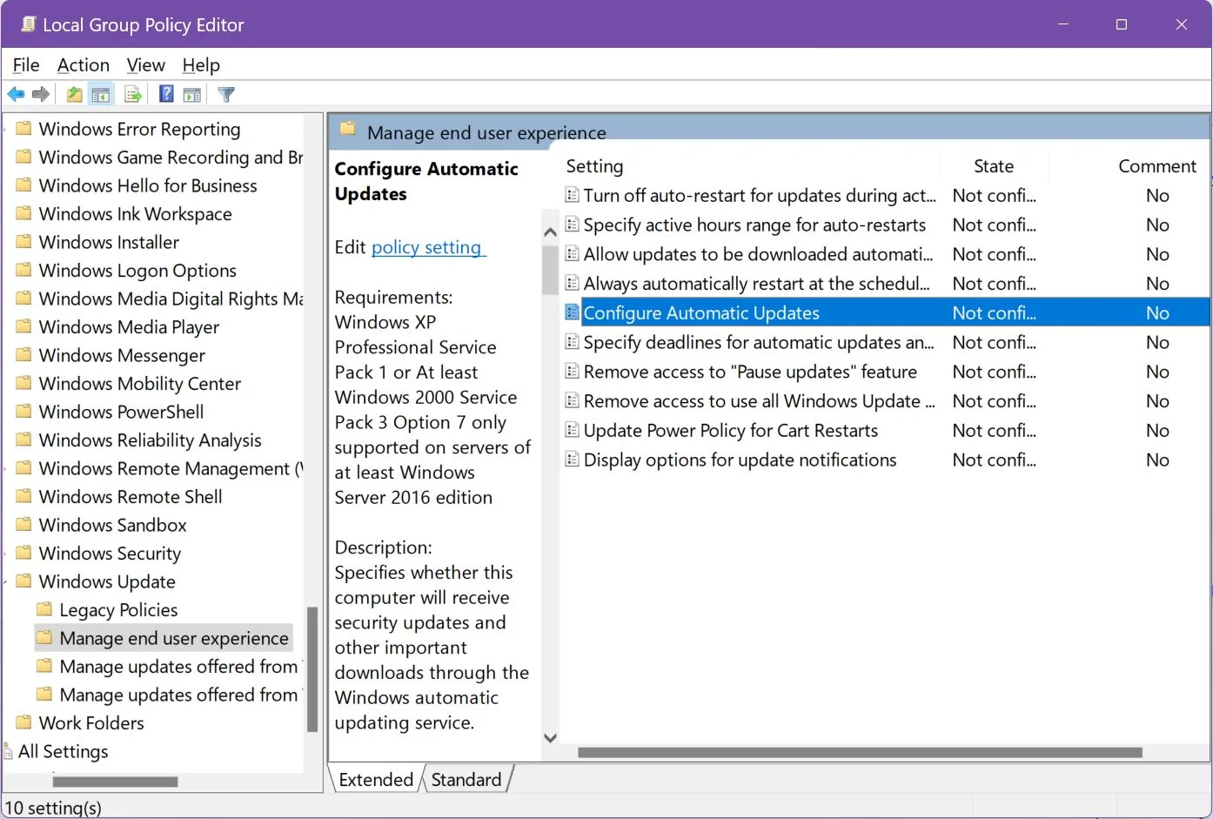Screen dimensions: 1213x819
Task: Select Windows Logon Options tree item
Action: pyautogui.click(x=137, y=271)
